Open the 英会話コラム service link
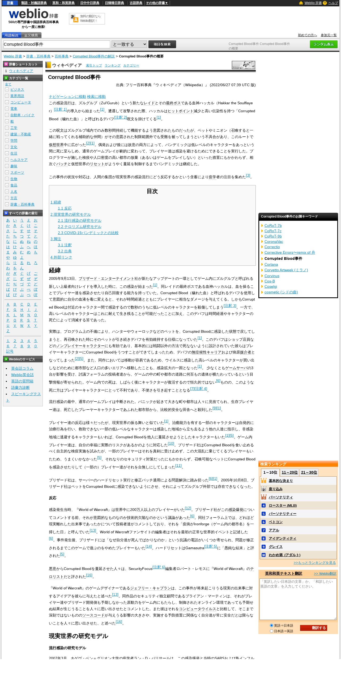Screen dimensions: 341x683 [22, 368]
